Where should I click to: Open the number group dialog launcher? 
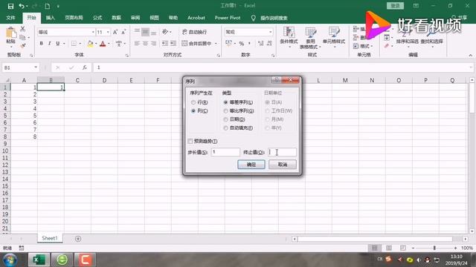pos(273,56)
